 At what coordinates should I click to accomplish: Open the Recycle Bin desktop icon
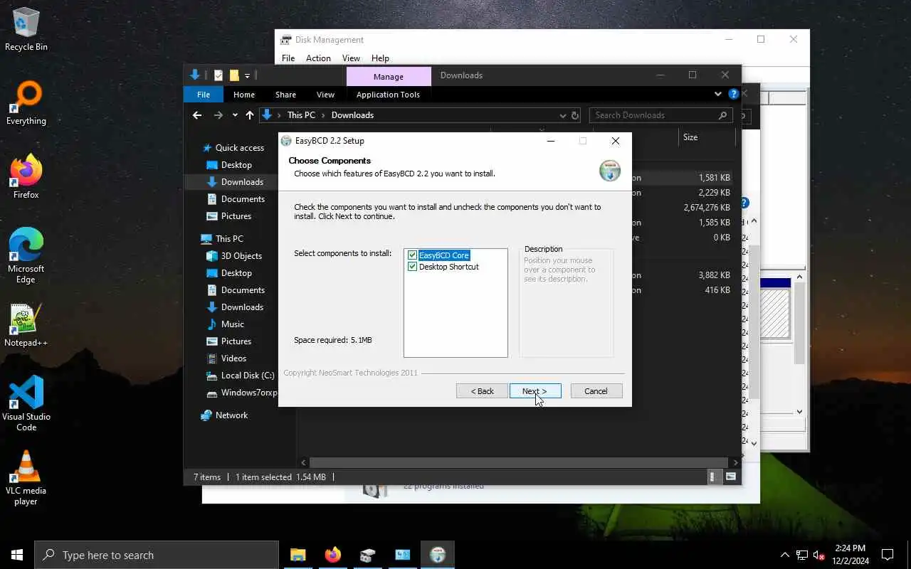[26, 30]
